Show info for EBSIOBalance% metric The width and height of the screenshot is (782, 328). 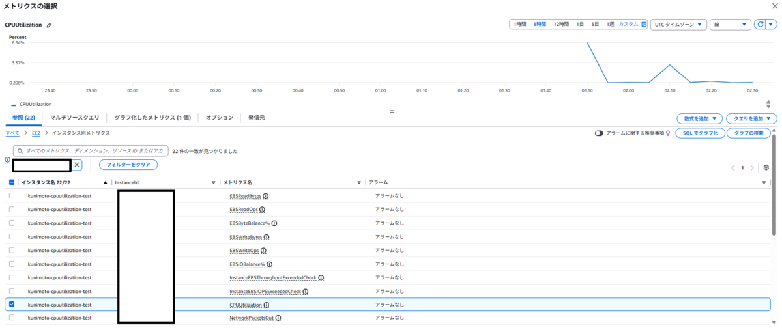[x=269, y=264]
